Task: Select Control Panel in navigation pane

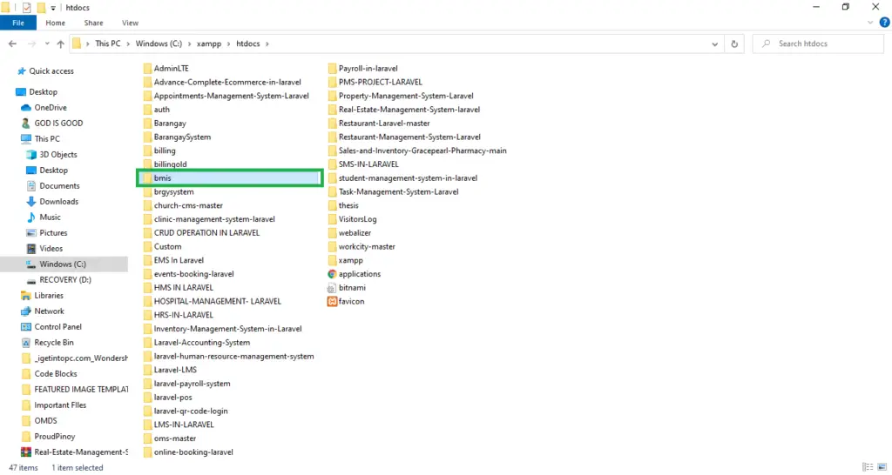Action: point(57,327)
